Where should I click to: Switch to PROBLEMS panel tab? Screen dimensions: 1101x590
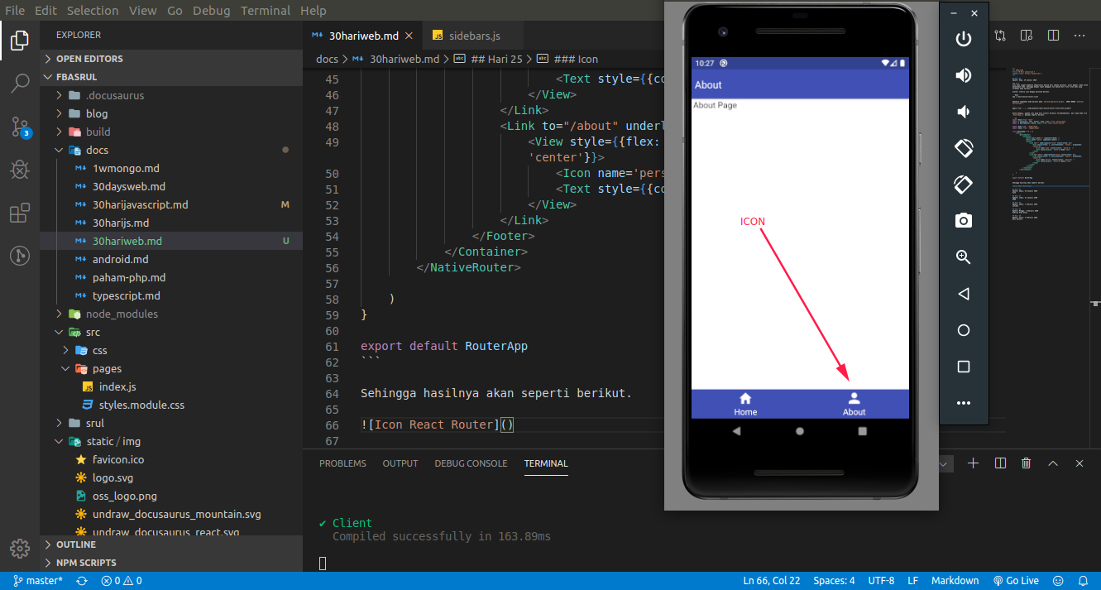pyautogui.click(x=342, y=463)
